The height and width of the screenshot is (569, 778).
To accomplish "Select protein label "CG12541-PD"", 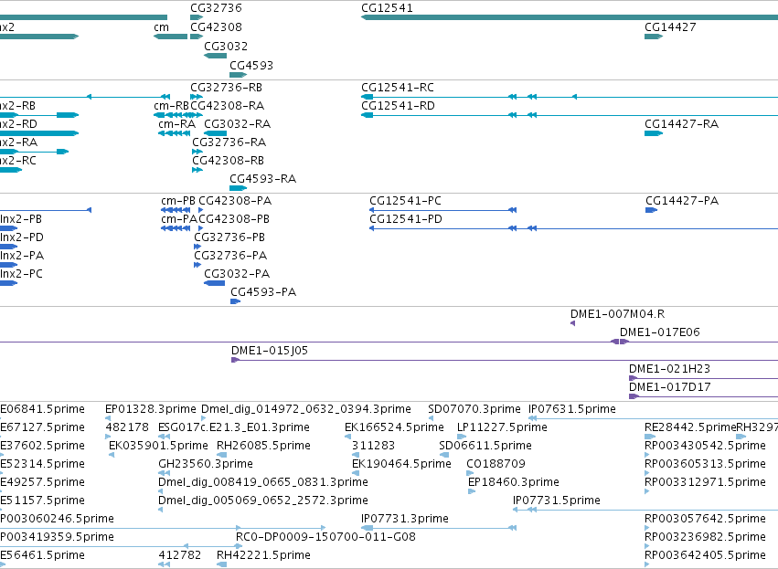I will pyautogui.click(x=406, y=219).
